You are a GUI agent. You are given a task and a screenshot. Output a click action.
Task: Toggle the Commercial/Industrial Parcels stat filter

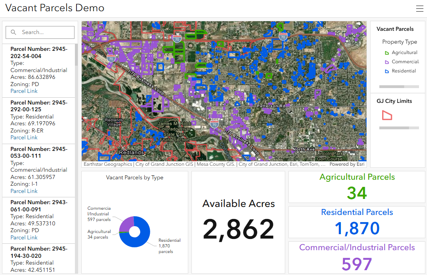[357, 256]
